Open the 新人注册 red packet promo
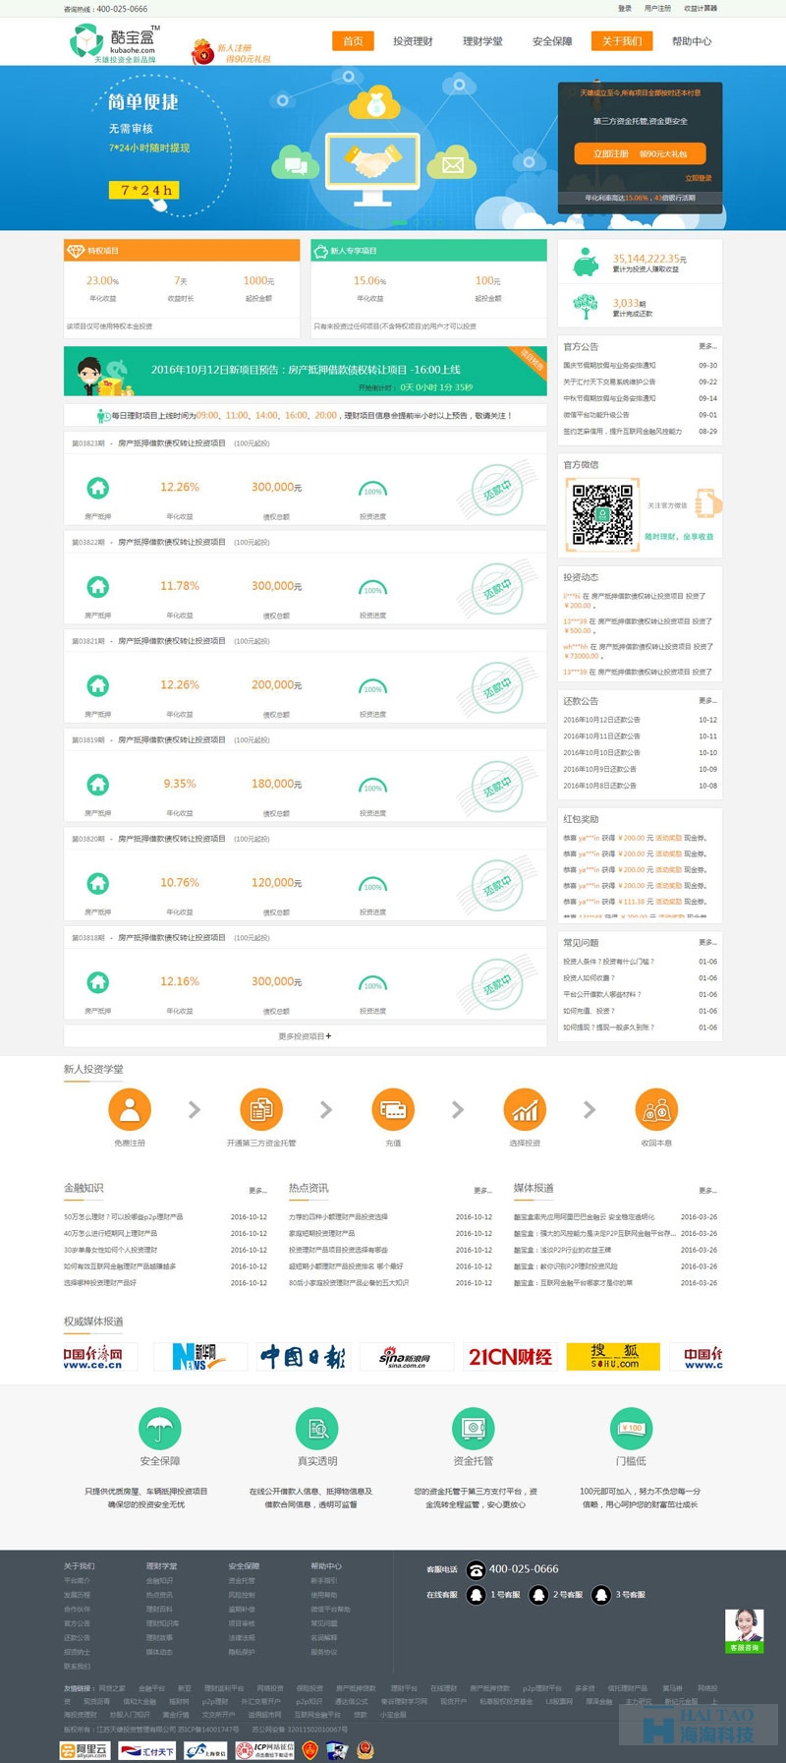The image size is (786, 1763). point(230,51)
